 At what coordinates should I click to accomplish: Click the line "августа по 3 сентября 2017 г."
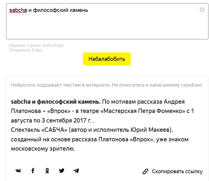click(x=53, y=120)
